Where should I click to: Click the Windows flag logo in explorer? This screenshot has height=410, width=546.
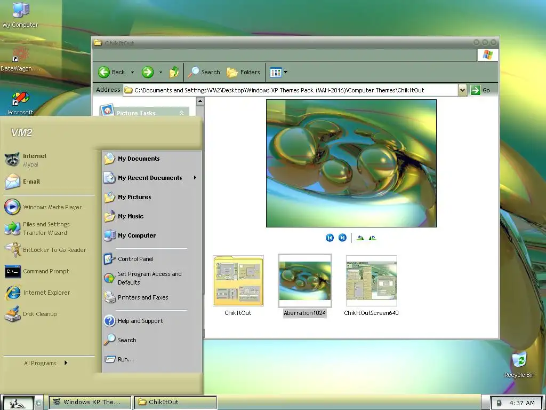coord(487,55)
